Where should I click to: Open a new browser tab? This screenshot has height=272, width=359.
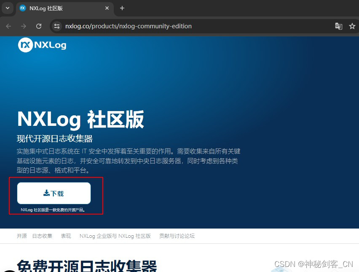click(122, 8)
